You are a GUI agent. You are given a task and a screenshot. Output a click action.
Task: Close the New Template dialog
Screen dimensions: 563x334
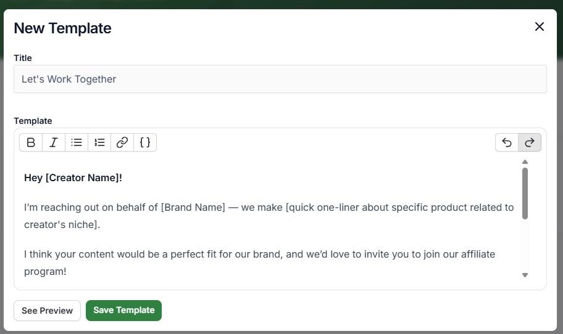pyautogui.click(x=540, y=26)
